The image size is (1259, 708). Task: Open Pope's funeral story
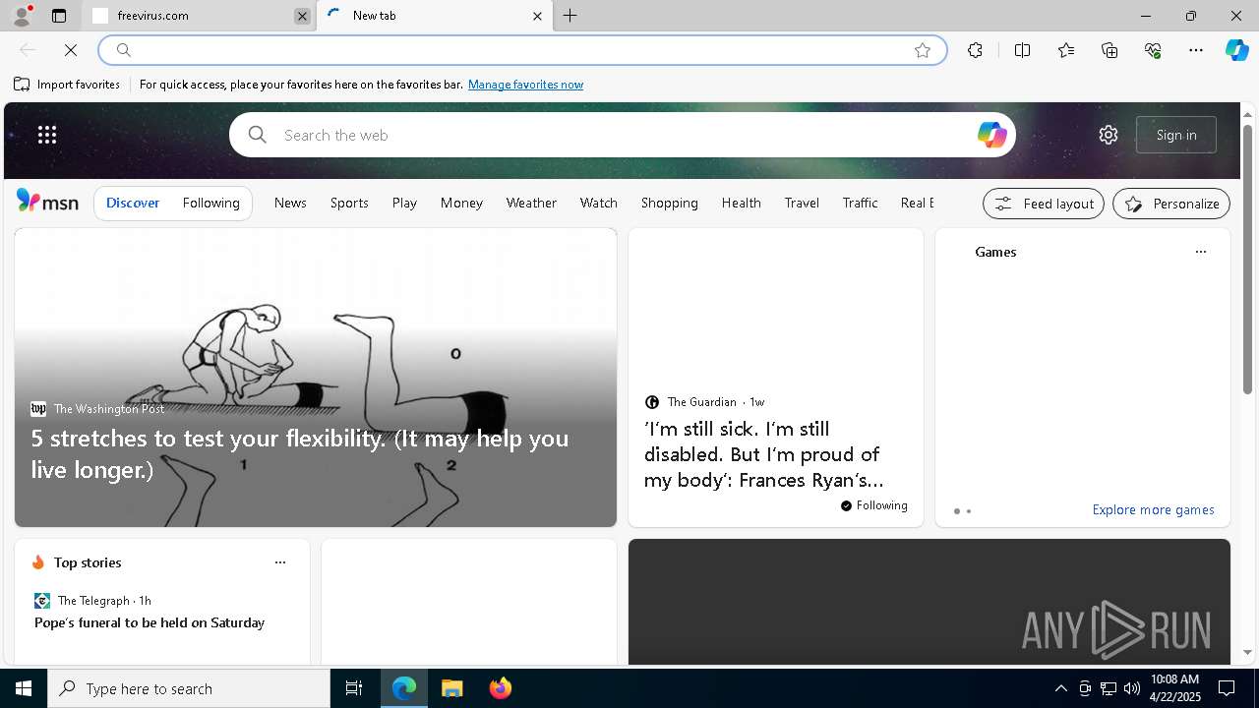click(150, 622)
